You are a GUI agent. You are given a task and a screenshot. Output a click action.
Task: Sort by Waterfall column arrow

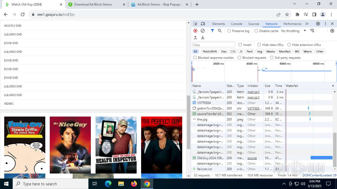(333, 86)
